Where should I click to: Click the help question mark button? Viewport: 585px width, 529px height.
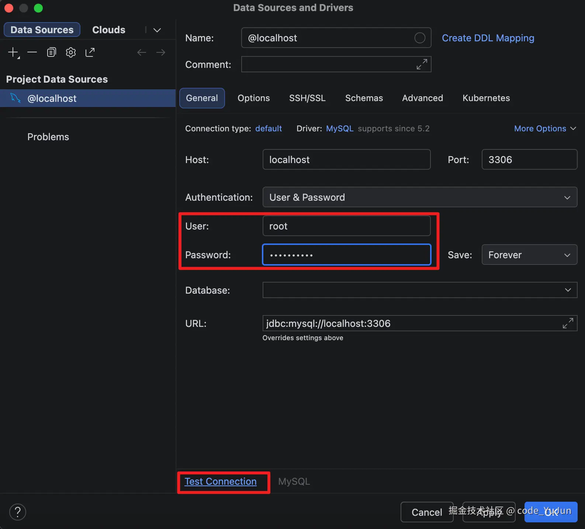(x=17, y=512)
